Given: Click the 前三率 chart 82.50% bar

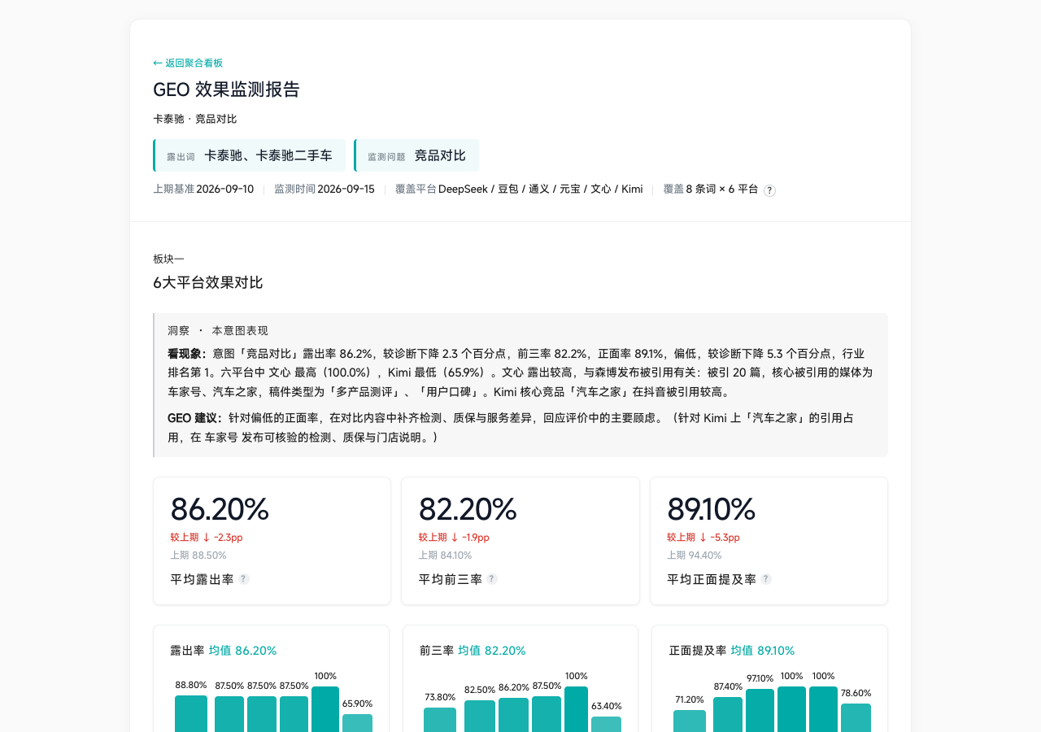Looking at the screenshot, I should coord(480,716).
